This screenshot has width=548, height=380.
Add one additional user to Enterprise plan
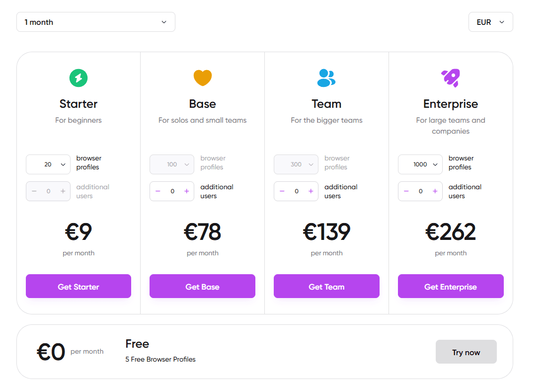[x=435, y=191]
